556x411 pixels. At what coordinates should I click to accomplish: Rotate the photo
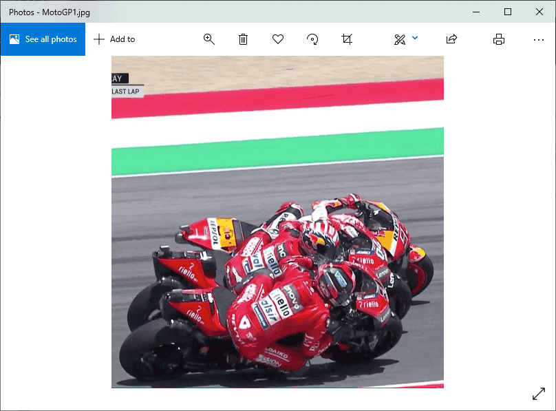(x=312, y=39)
